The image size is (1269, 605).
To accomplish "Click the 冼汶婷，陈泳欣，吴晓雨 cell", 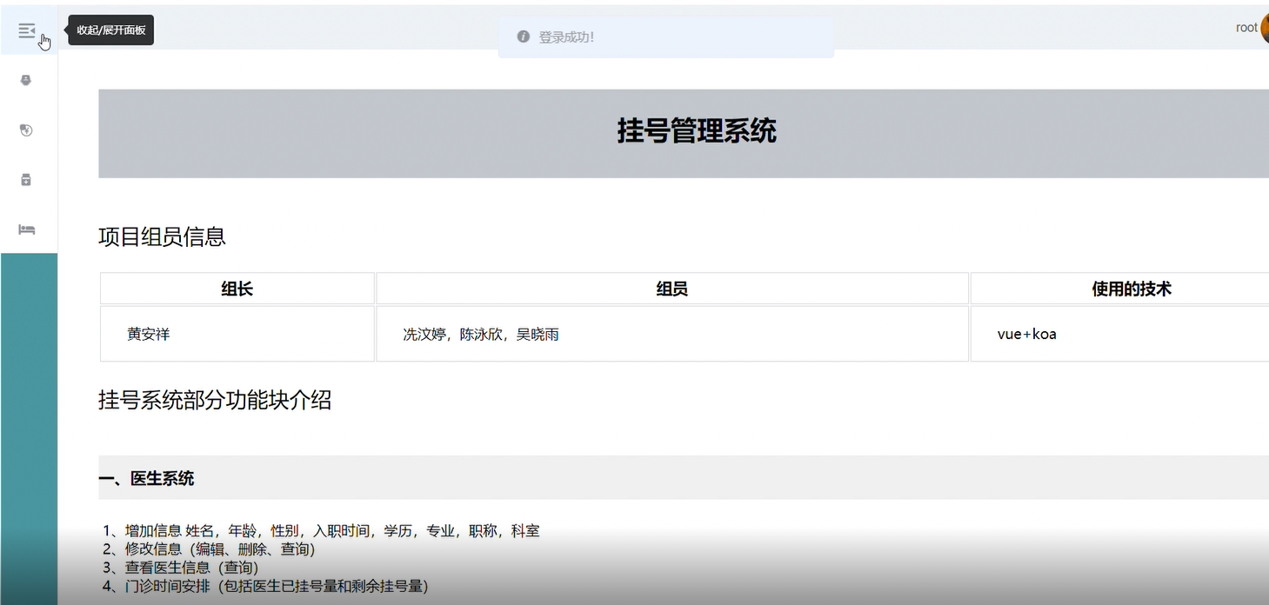I will point(672,334).
